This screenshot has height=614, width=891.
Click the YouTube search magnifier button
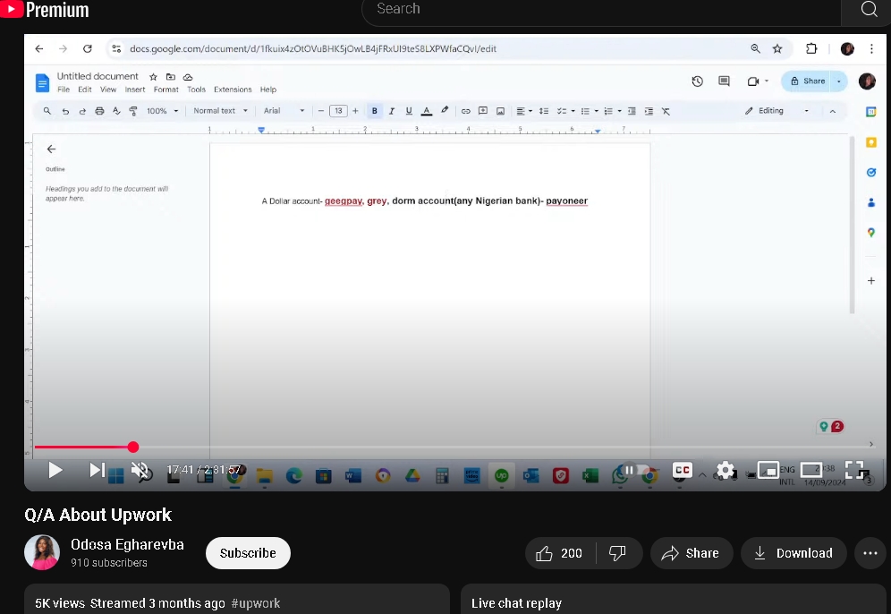point(869,9)
